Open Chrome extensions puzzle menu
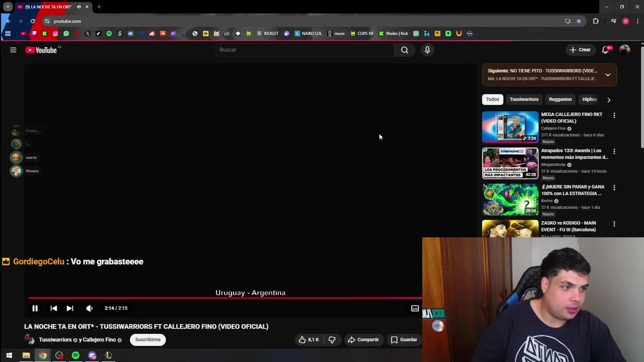The height and width of the screenshot is (362, 644). [596, 21]
